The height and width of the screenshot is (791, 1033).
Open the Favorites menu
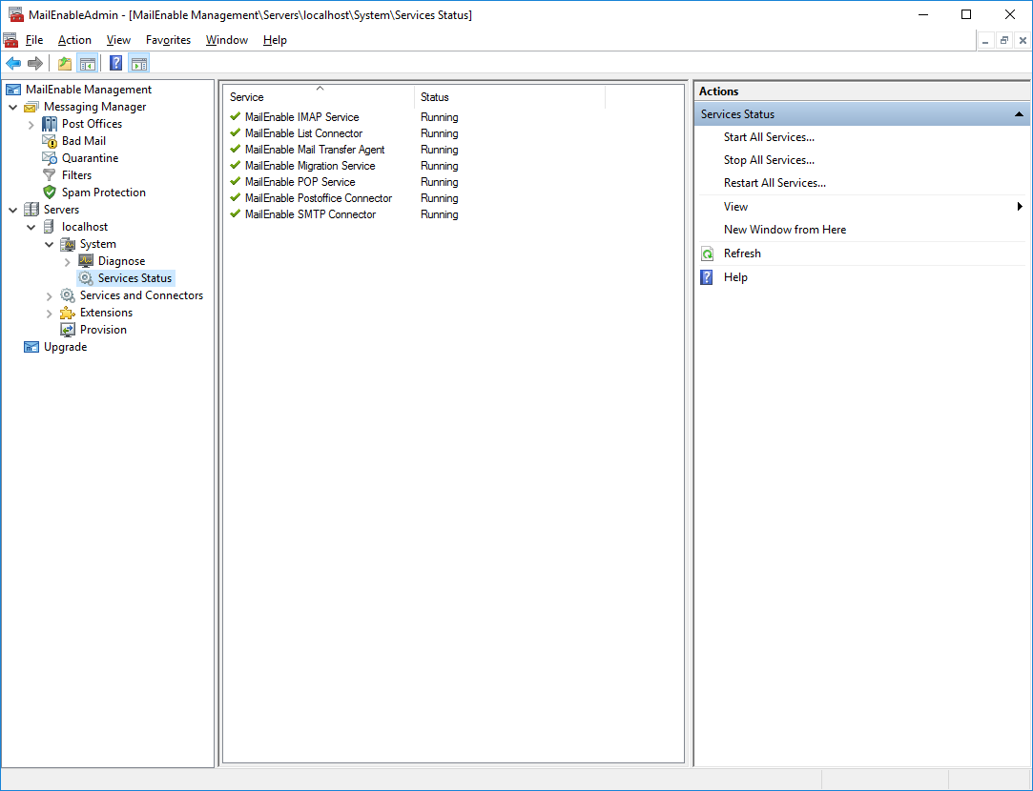tap(168, 40)
